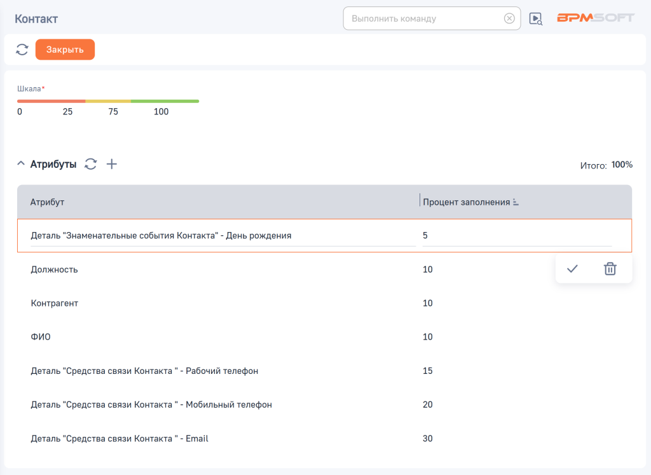This screenshot has width=651, height=475.
Task: Add new attribute with plus icon
Action: point(112,164)
